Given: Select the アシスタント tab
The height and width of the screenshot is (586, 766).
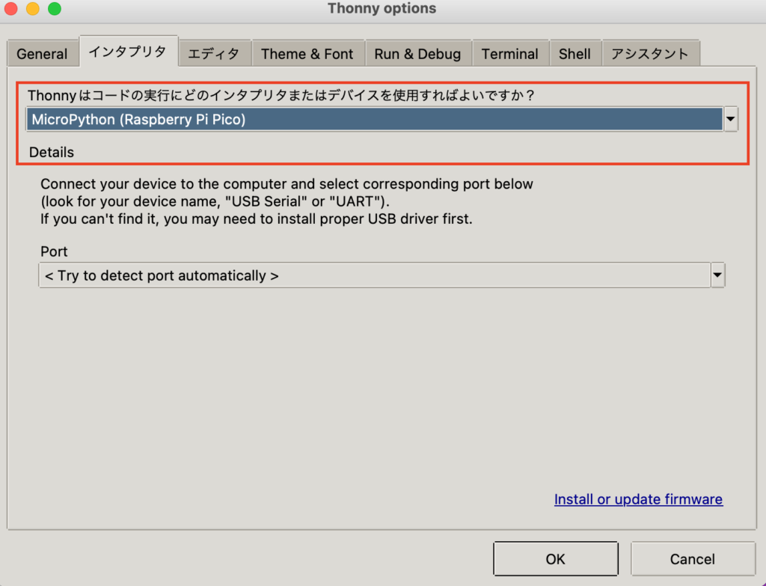Looking at the screenshot, I should pyautogui.click(x=650, y=54).
